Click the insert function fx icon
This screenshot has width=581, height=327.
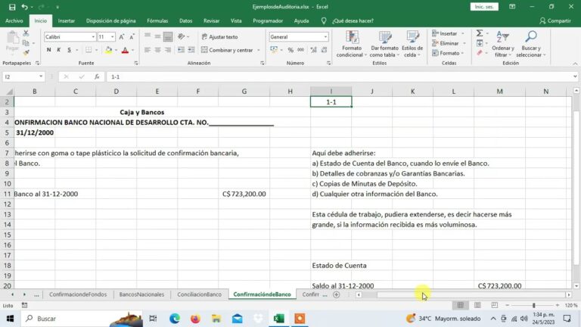97,76
